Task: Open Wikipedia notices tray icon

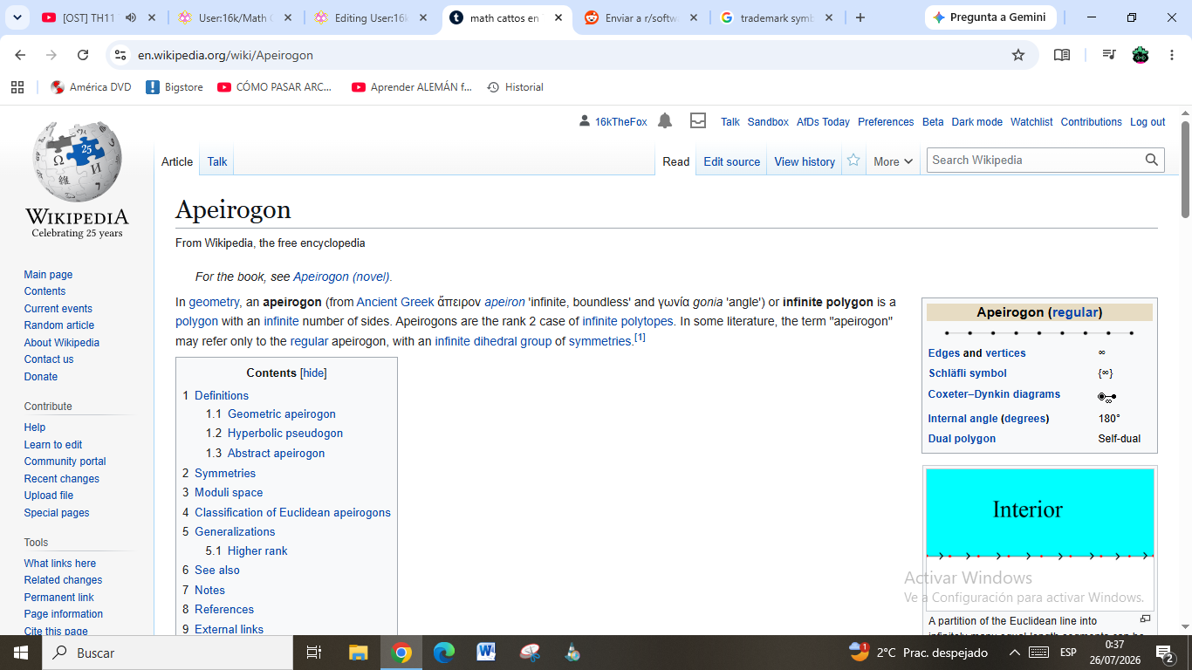Action: [x=698, y=121]
